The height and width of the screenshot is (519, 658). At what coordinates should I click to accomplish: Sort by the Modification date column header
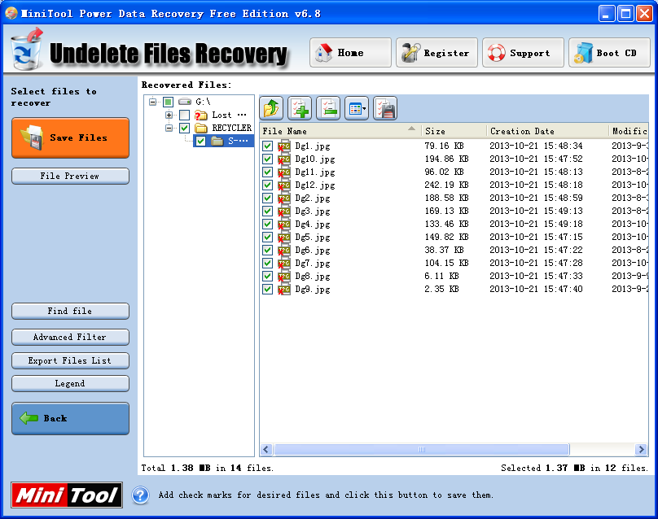click(x=629, y=131)
